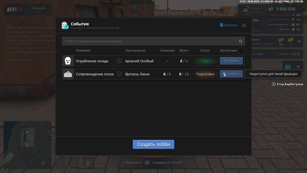This screenshot has height=173, width=307.
Task: Click the events clipboard icon in header
Action: click(65, 25)
